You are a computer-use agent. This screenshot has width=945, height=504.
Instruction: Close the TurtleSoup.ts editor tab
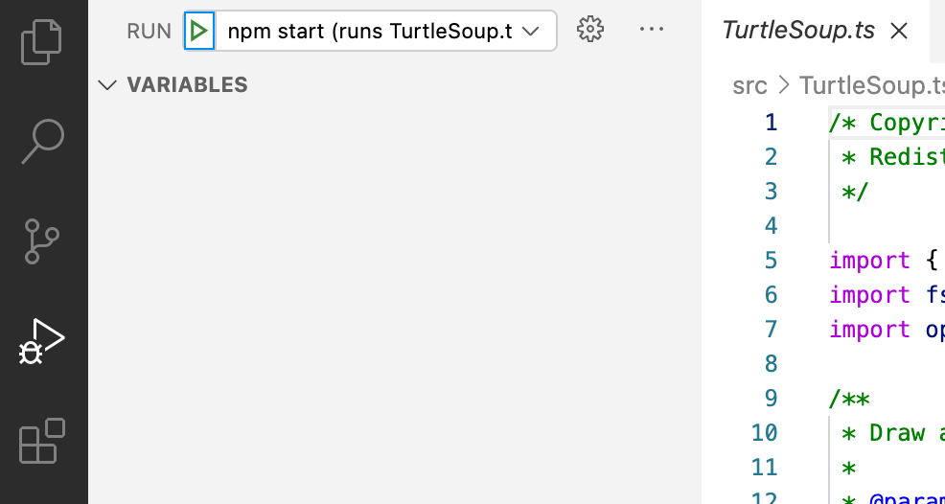[x=899, y=31]
